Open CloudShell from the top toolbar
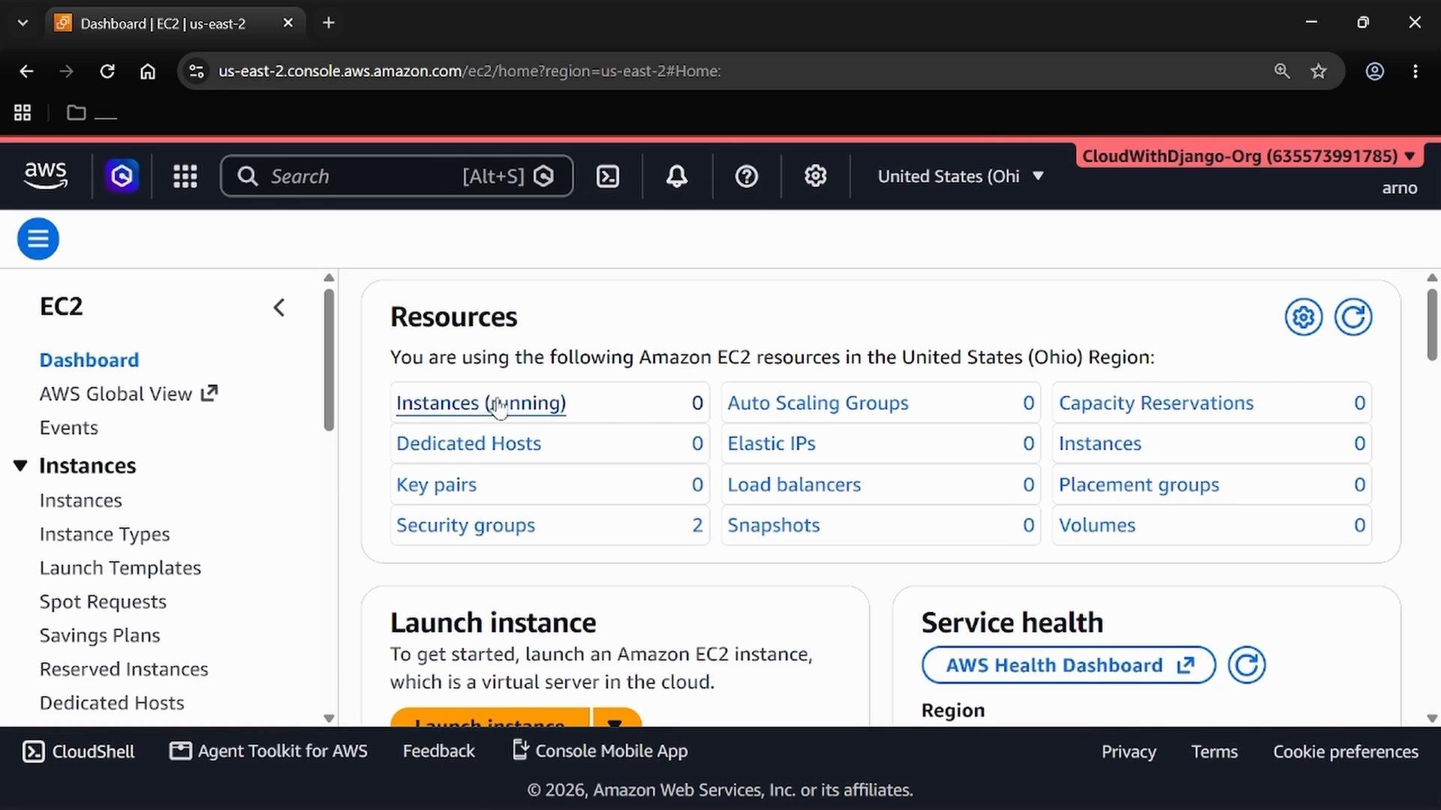The height and width of the screenshot is (810, 1441). [607, 176]
